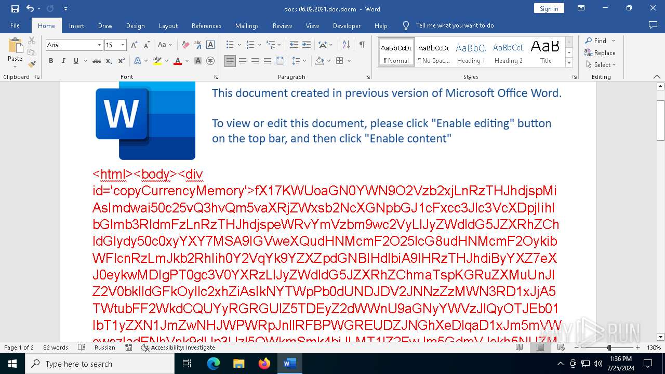Align text left
This screenshot has width=665, height=374.
(230, 61)
